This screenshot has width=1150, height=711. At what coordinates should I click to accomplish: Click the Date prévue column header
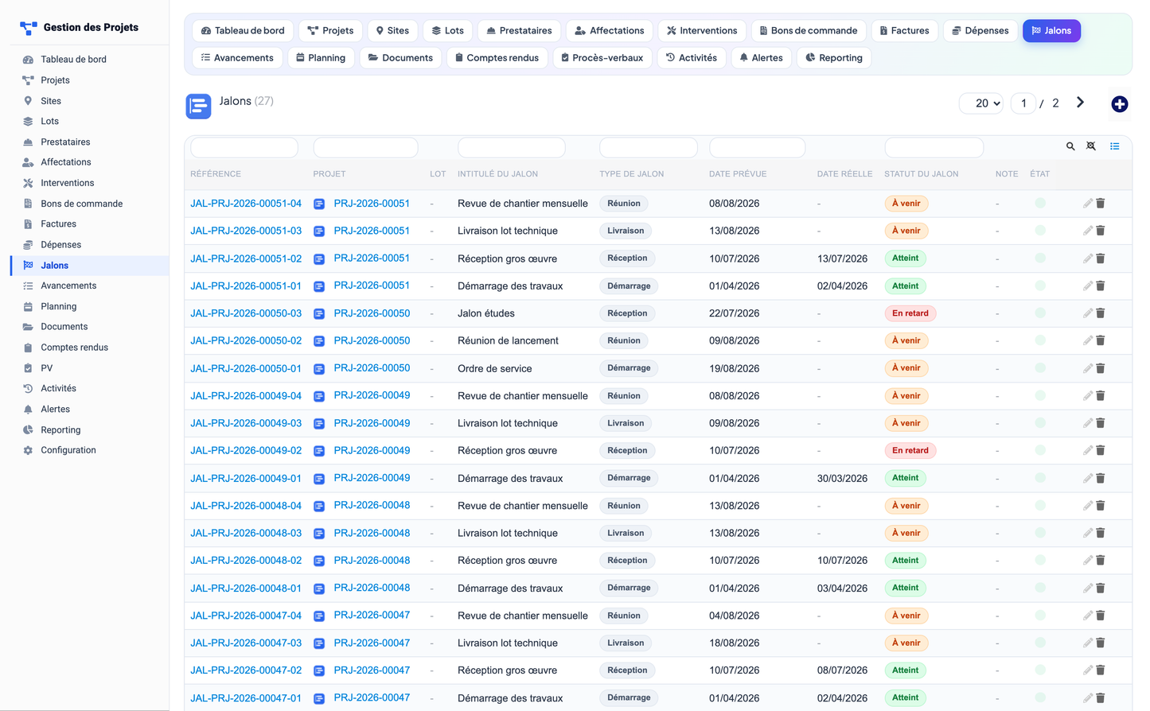(738, 174)
